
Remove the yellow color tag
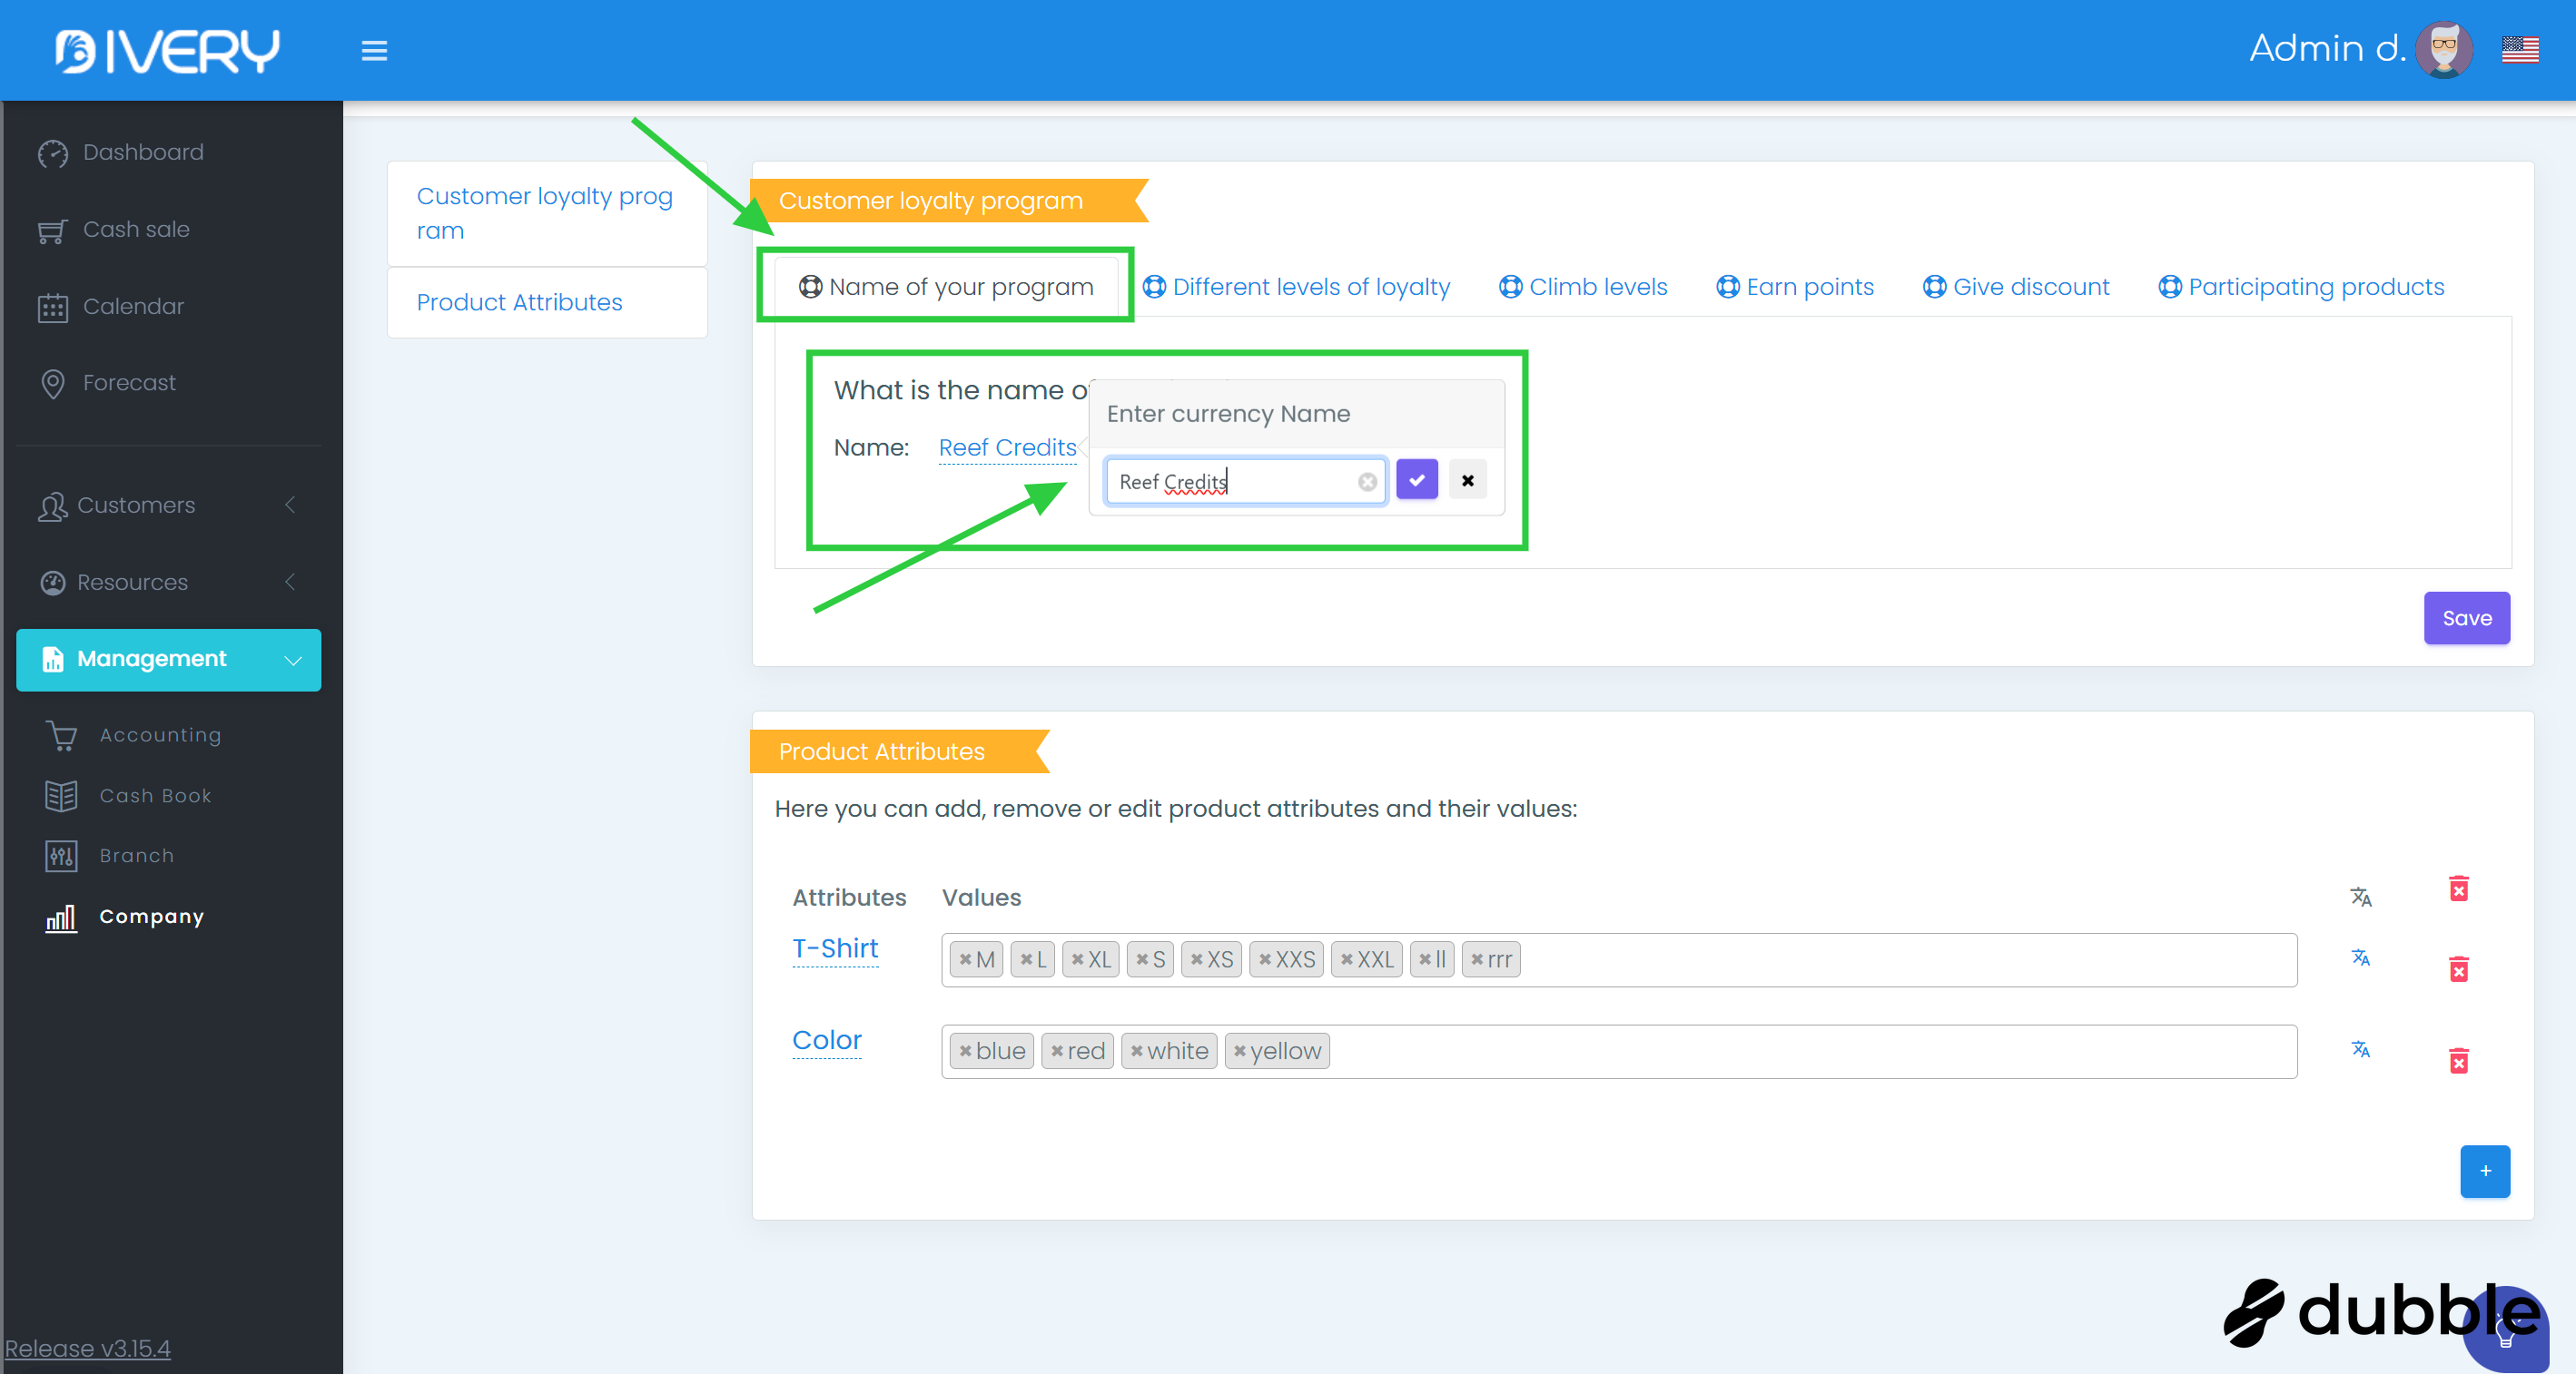1240,1051
